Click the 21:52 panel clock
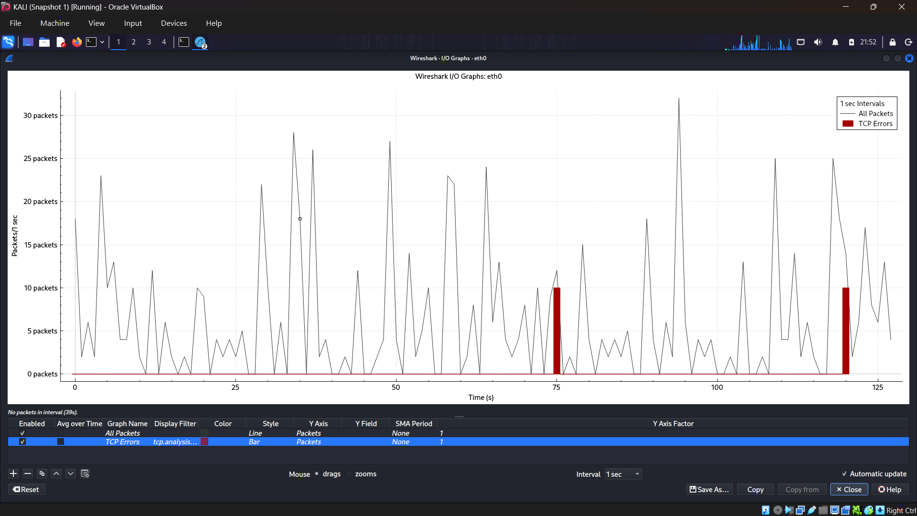Screen dimensions: 917x516 (868, 42)
